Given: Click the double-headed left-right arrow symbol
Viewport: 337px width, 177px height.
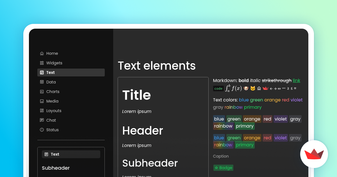Looking at the screenshot, I should (x=279, y=88).
